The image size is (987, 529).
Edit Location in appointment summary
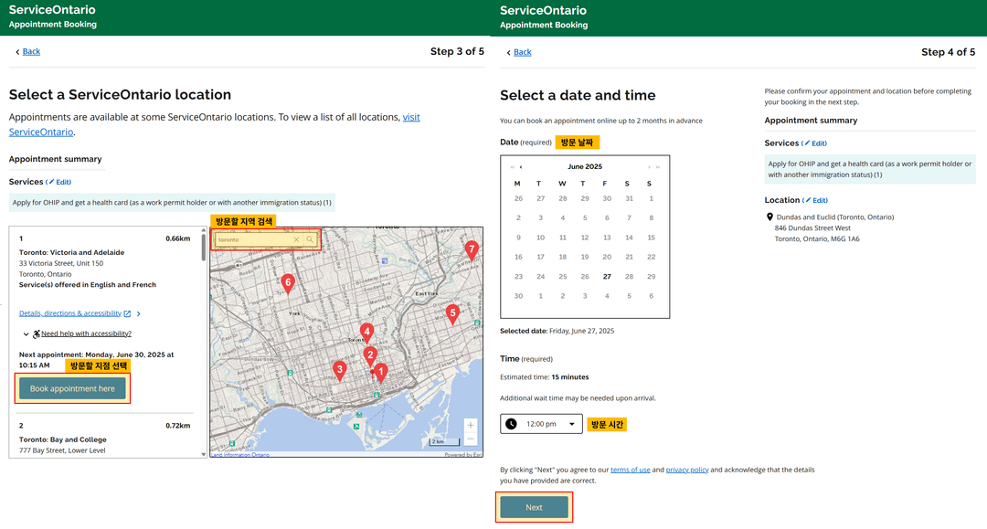pos(816,200)
